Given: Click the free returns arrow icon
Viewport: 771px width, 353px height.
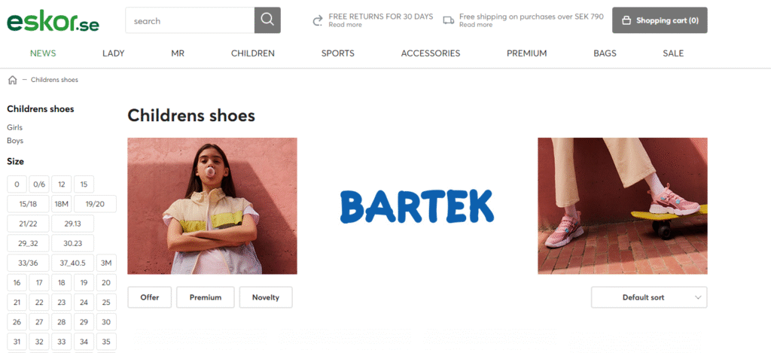Looking at the screenshot, I should pyautogui.click(x=318, y=20).
